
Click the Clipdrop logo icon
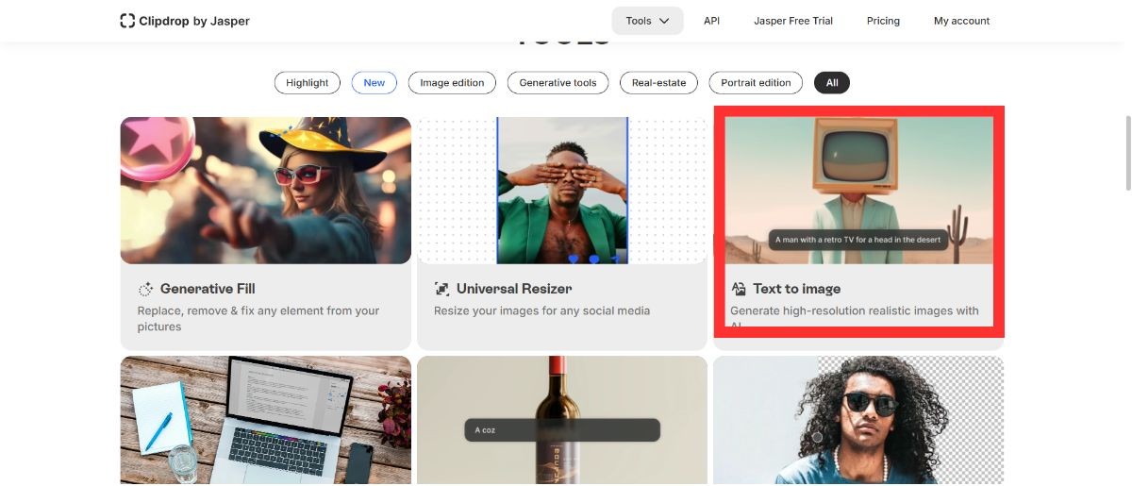pos(127,21)
